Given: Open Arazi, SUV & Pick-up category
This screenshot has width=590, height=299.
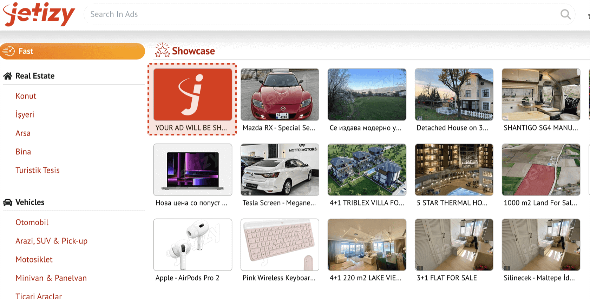Looking at the screenshot, I should [x=51, y=241].
